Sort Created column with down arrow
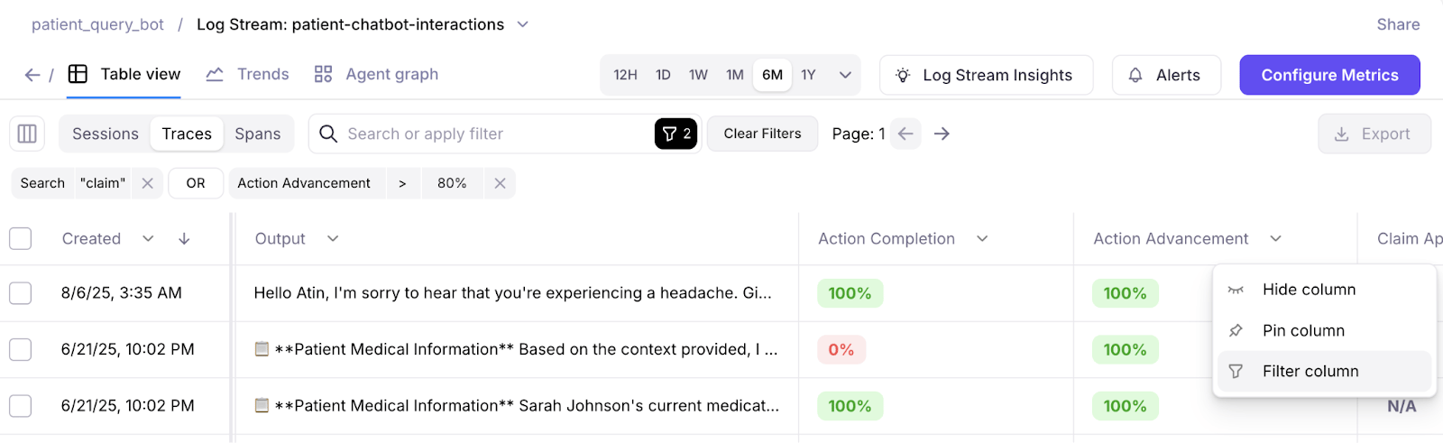The width and height of the screenshot is (1443, 443). (x=184, y=239)
